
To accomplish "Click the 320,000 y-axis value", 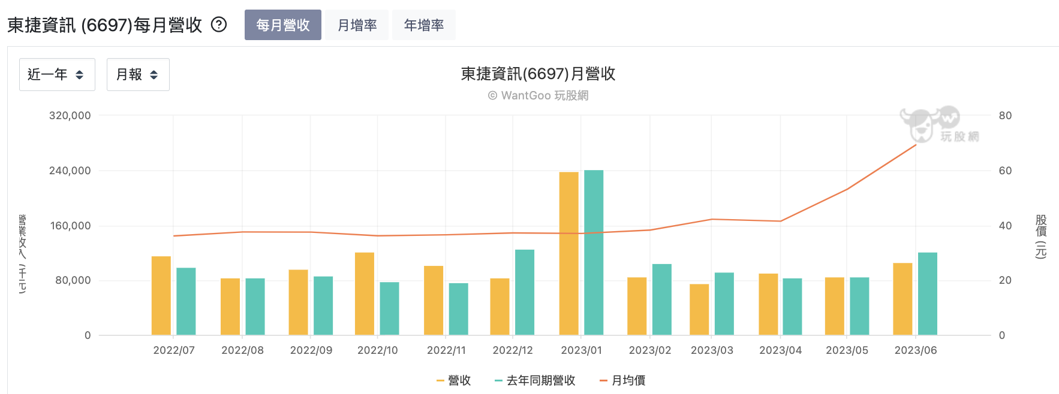I will (x=70, y=116).
